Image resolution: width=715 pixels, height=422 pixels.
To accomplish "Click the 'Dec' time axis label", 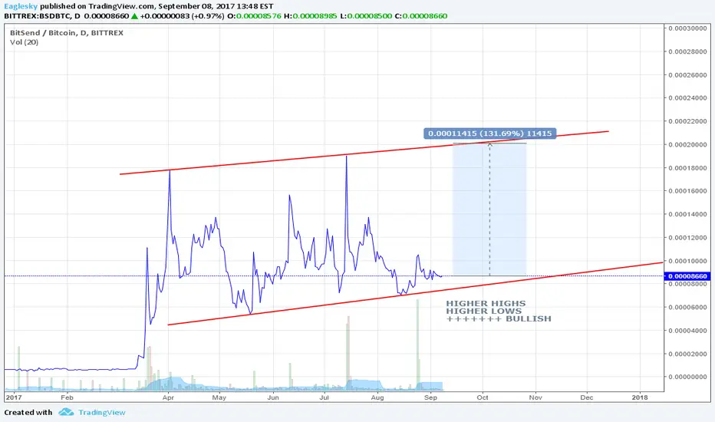I will (586, 397).
